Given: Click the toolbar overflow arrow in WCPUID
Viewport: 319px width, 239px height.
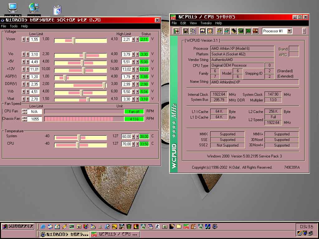Looking at the screenshot, I should pyautogui.click(x=304, y=31).
